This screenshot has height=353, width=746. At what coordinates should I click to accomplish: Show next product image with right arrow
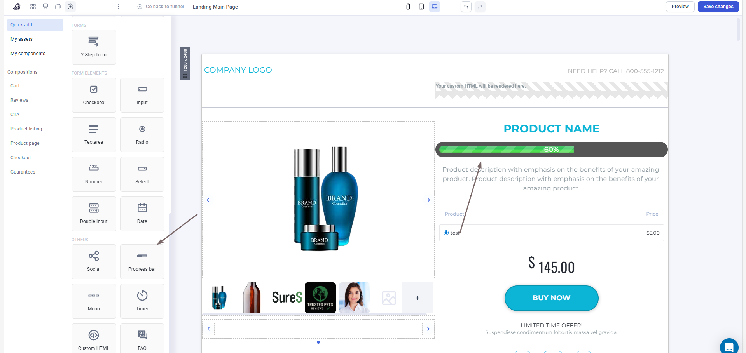(429, 200)
